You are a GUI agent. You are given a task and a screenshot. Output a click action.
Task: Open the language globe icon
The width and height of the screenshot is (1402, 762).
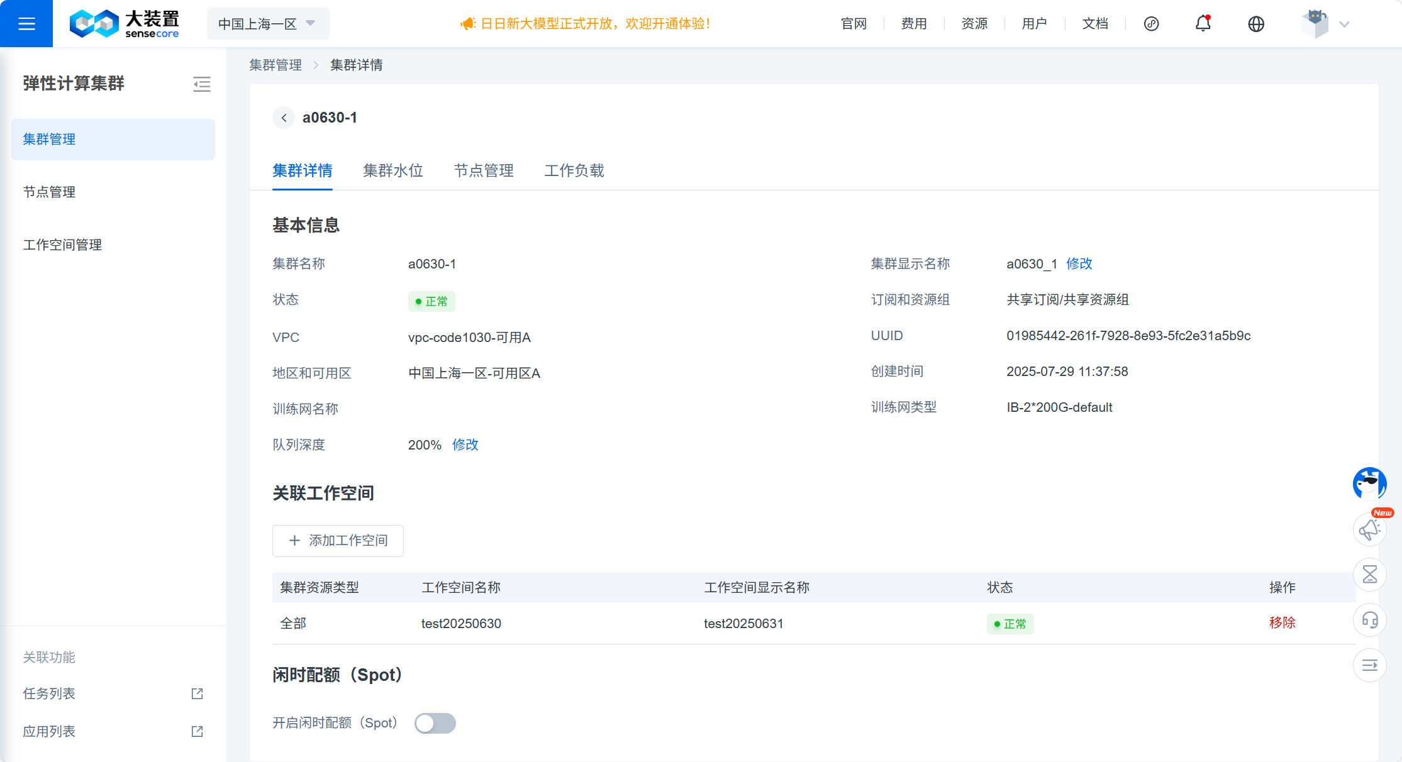pyautogui.click(x=1255, y=24)
